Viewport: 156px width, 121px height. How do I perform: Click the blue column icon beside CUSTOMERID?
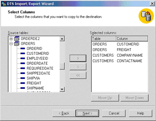pyautogui.click(x=23, y=53)
